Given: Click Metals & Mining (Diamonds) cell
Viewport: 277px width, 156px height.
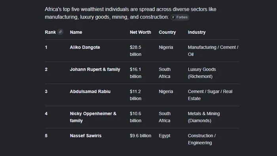Looking at the screenshot, I should point(204,117).
